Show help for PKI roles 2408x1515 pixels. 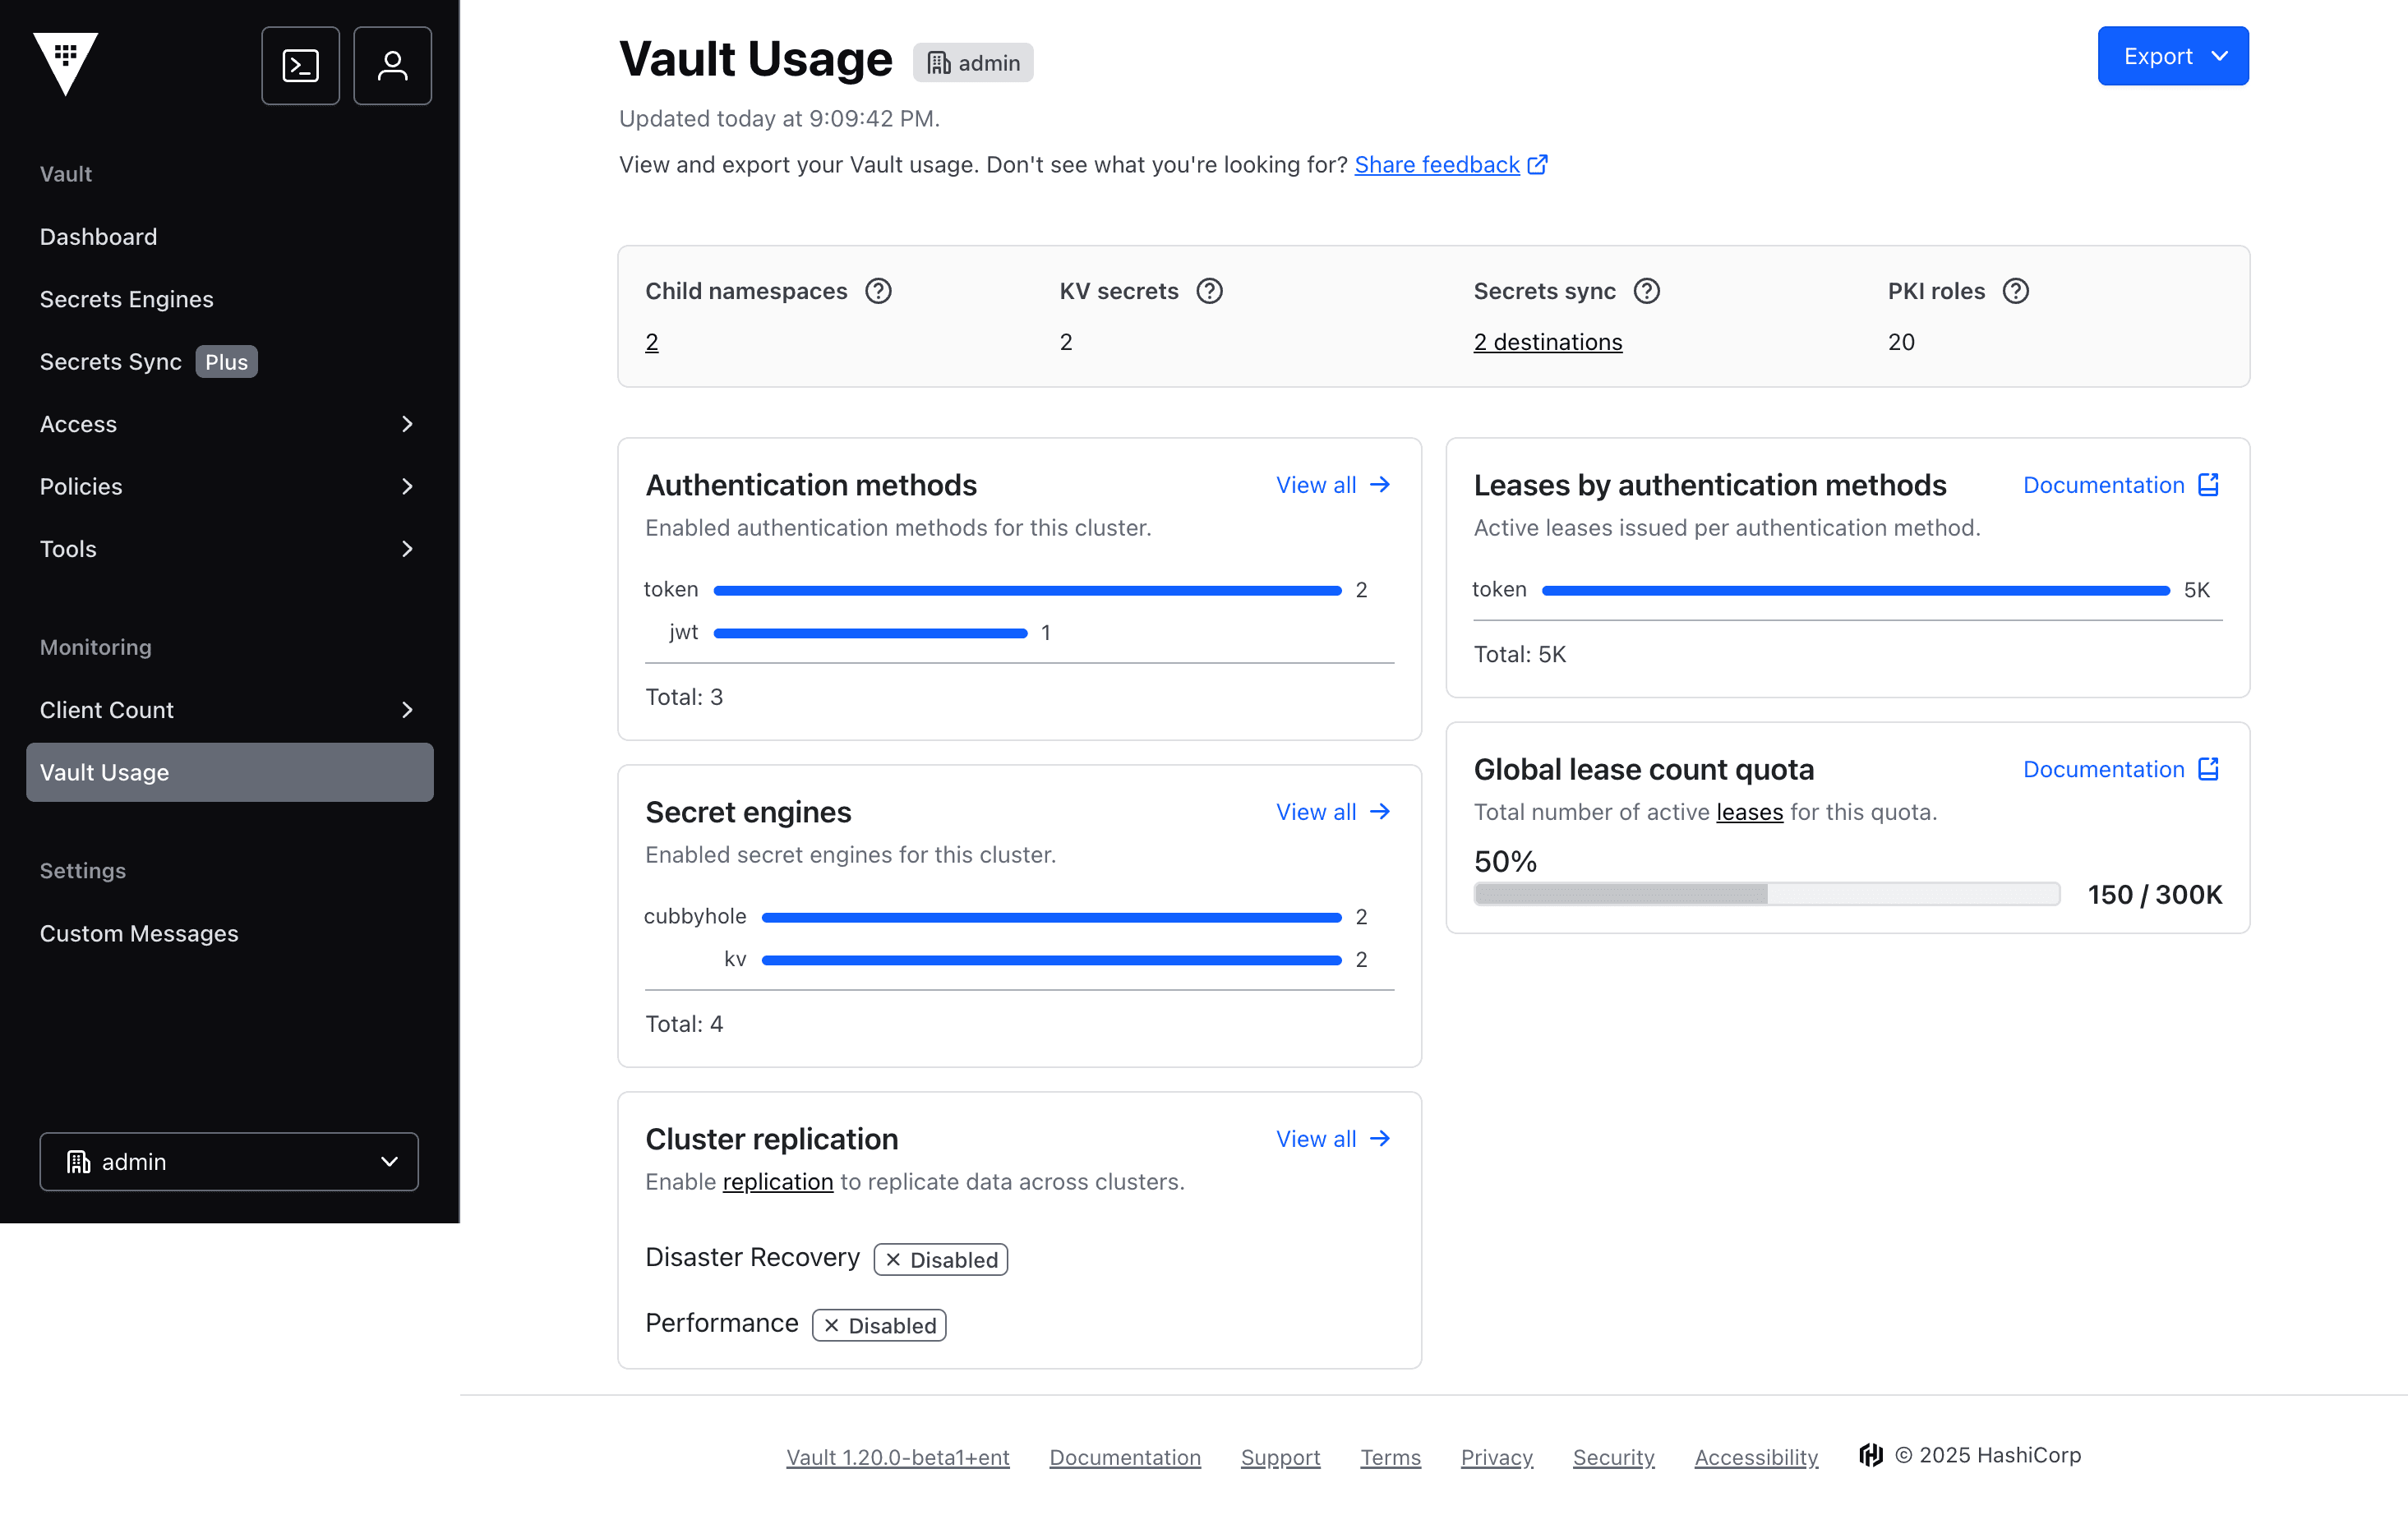pos(2016,291)
